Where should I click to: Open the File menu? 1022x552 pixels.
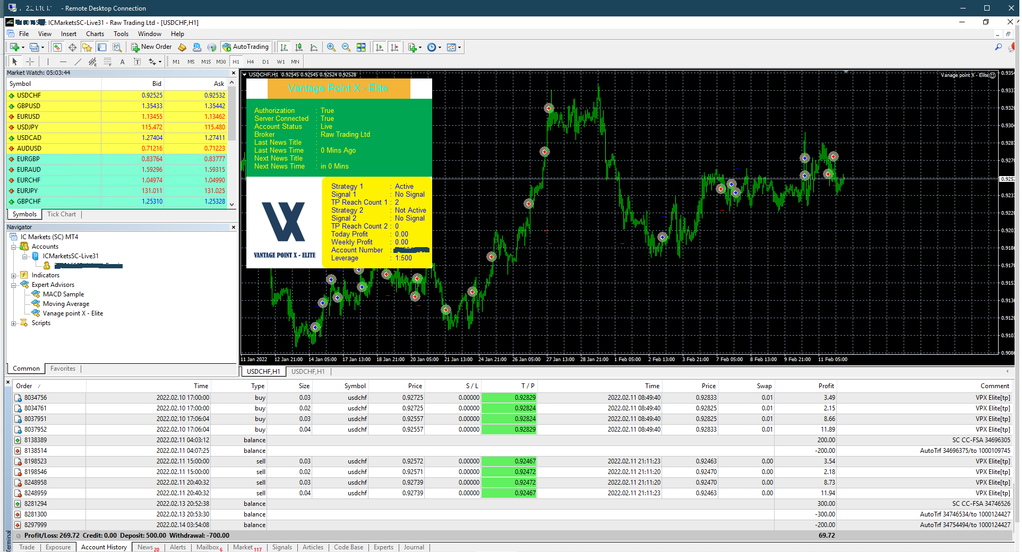pos(24,33)
